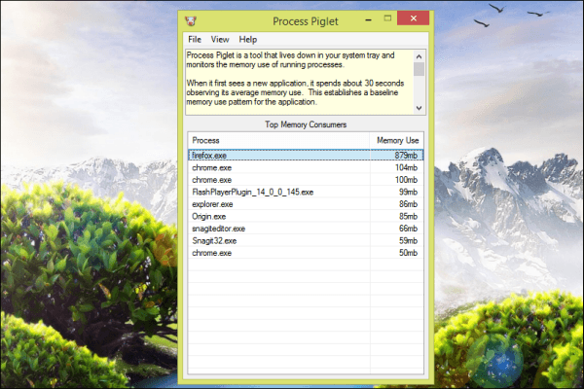Click the description scrollbar thumb

pyautogui.click(x=419, y=69)
